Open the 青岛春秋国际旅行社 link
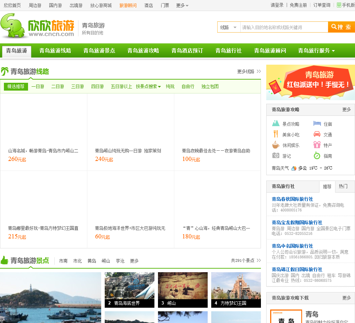Screen dimensions: 355x323 tap(292, 199)
